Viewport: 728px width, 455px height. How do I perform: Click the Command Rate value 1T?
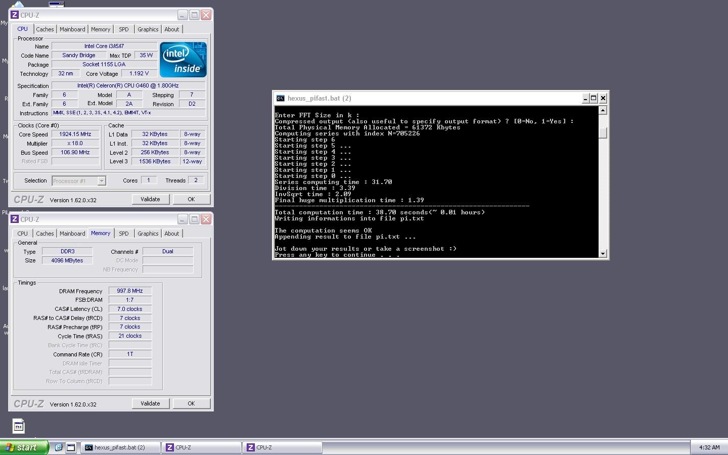[130, 354]
